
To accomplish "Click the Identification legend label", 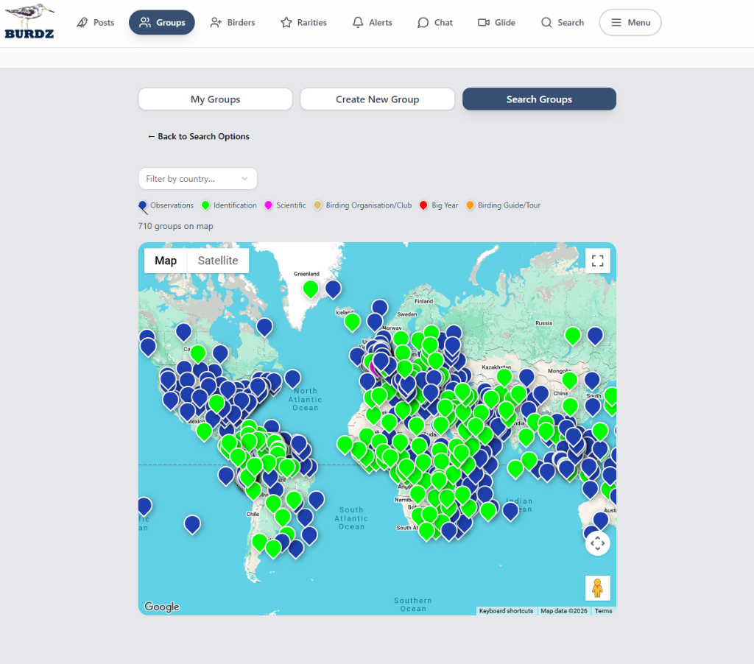I will (x=235, y=205).
